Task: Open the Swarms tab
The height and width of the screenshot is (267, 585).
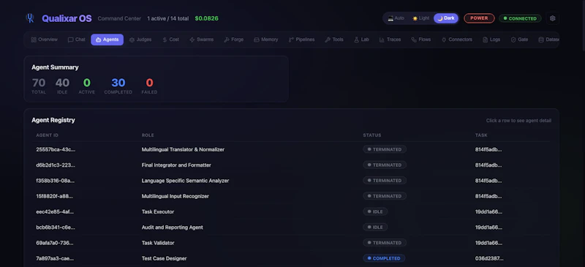Action: (202, 40)
